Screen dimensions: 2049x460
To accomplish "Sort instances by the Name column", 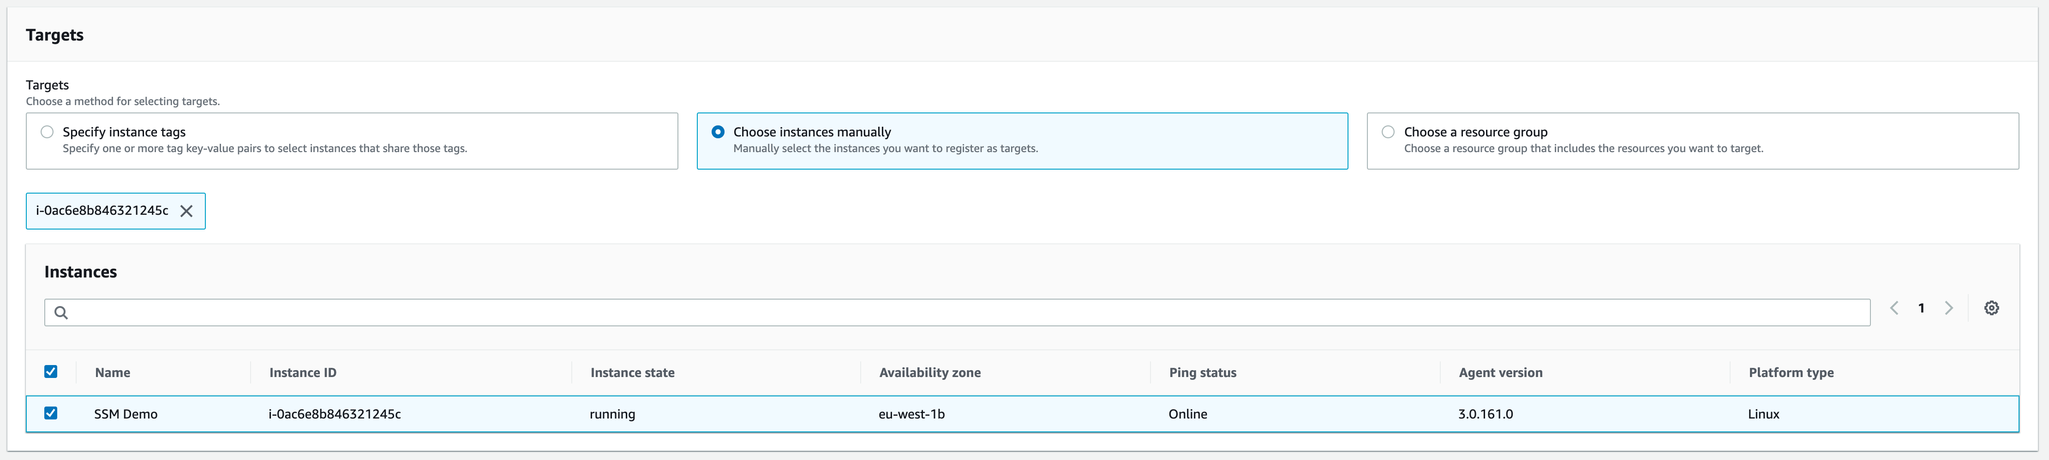I will (112, 372).
